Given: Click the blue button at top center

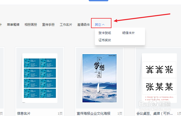Looking at the screenshot, I should [99, 1].
